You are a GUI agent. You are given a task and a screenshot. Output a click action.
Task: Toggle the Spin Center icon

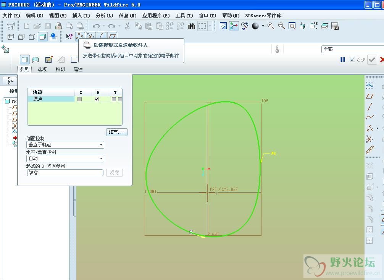point(234,26)
